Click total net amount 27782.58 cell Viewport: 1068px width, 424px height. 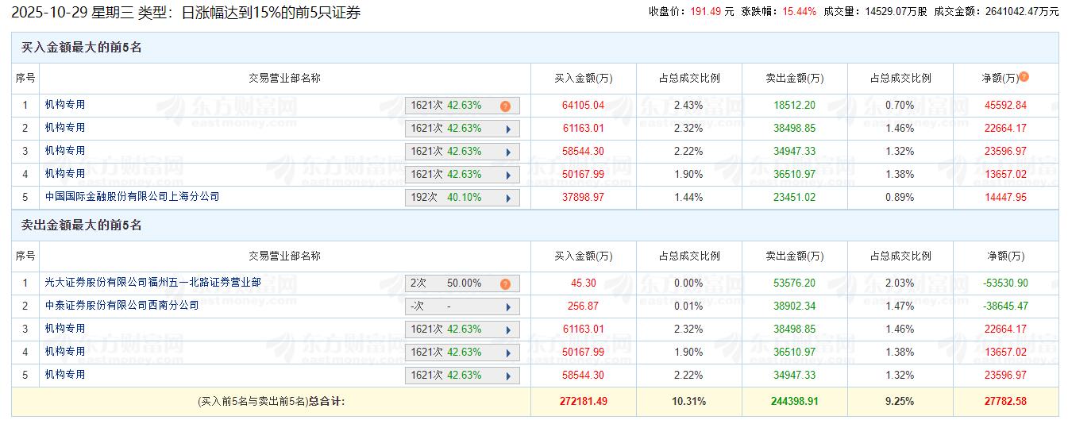(x=1004, y=402)
